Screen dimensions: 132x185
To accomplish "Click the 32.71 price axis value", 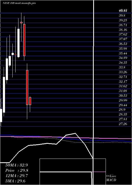I will 123,77.
